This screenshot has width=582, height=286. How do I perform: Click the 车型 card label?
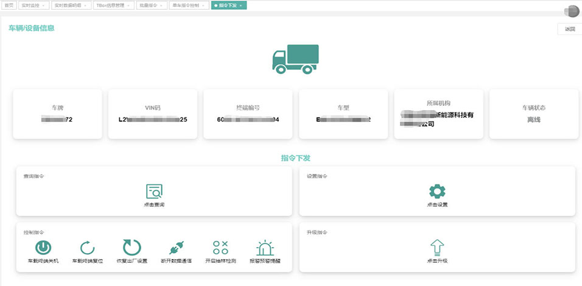[x=343, y=108]
